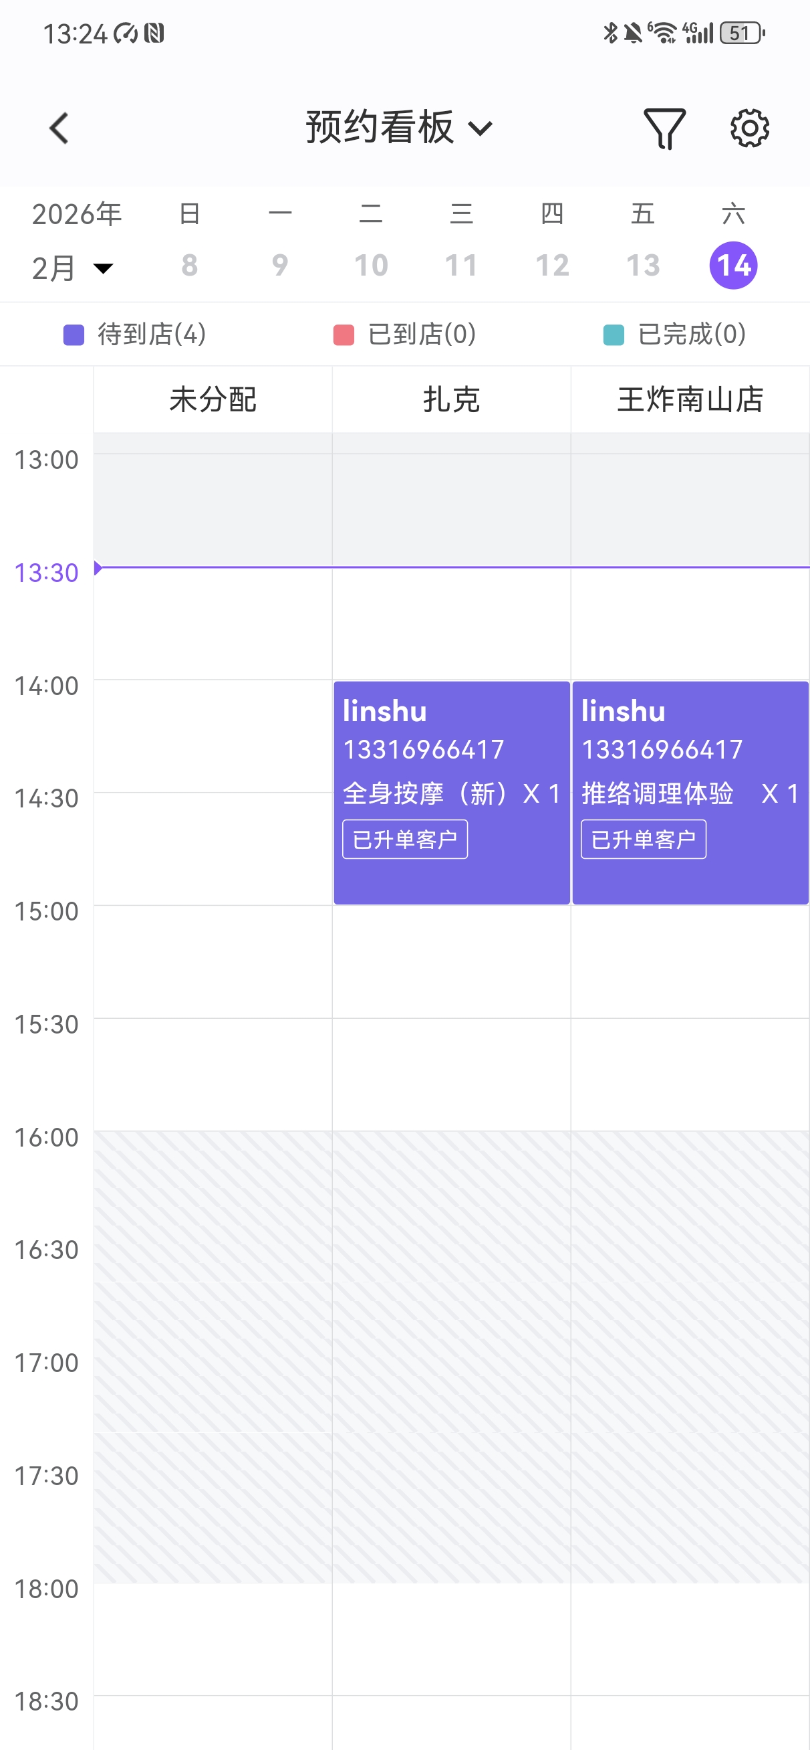
Task: Tap the 未分配 column header
Action: pyautogui.click(x=213, y=399)
